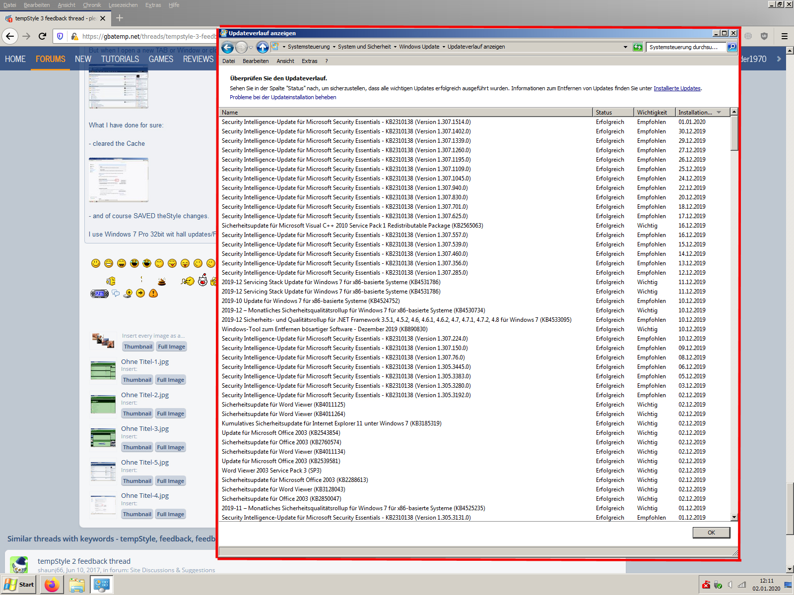
Task: Insert the poop smiley
Action: point(161,282)
